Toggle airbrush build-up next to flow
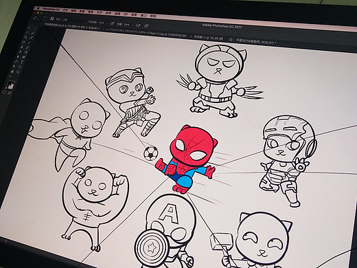Viewport: 357px width, 268px height. pos(138,25)
